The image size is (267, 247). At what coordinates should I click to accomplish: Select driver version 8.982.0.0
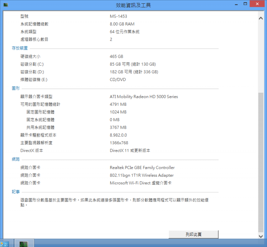(x=118, y=135)
